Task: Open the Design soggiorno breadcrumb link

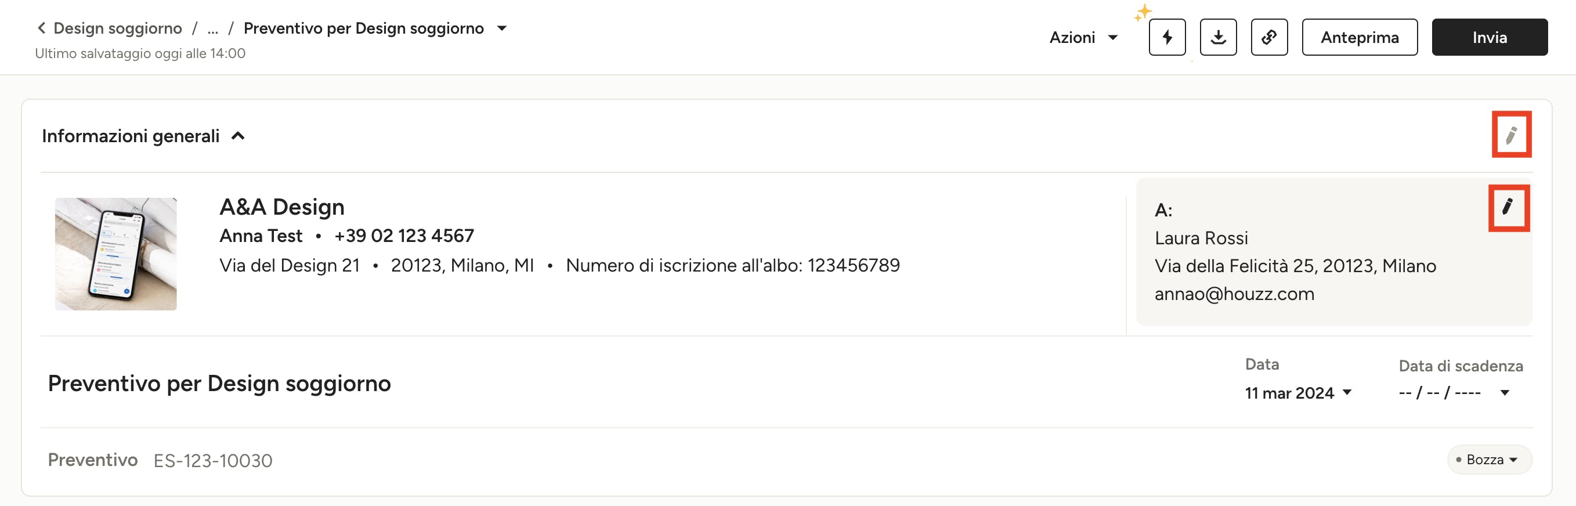Action: tap(117, 28)
